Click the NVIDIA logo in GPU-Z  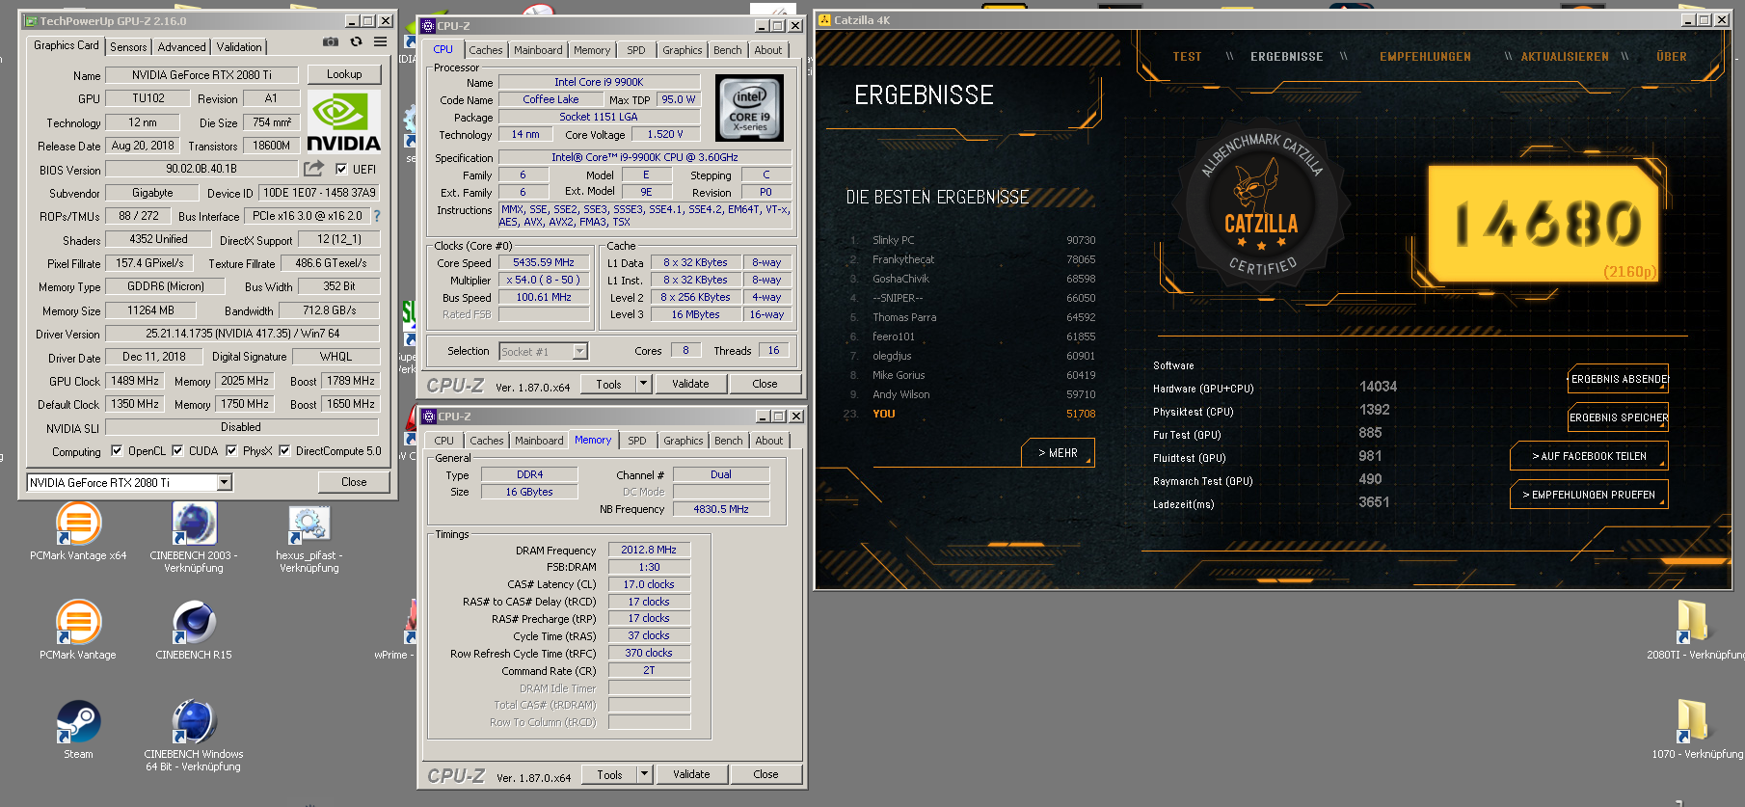pyautogui.click(x=343, y=122)
